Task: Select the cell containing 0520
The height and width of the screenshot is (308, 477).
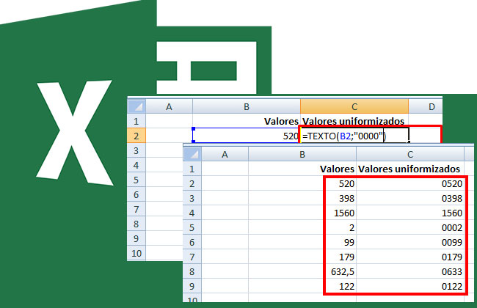Action: point(410,183)
